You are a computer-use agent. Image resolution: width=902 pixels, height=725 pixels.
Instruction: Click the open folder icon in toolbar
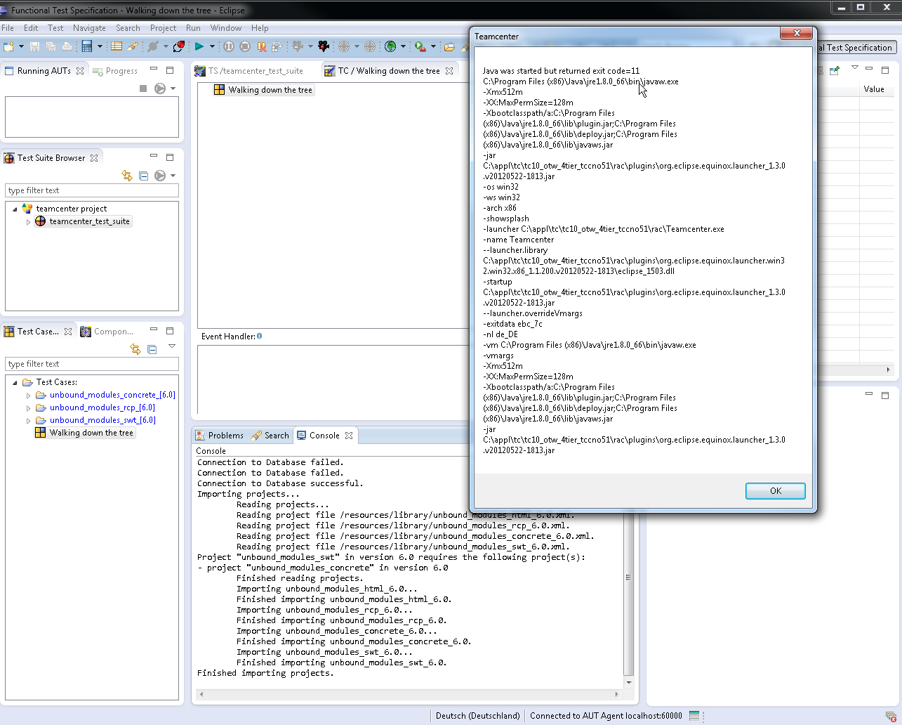[449, 47]
